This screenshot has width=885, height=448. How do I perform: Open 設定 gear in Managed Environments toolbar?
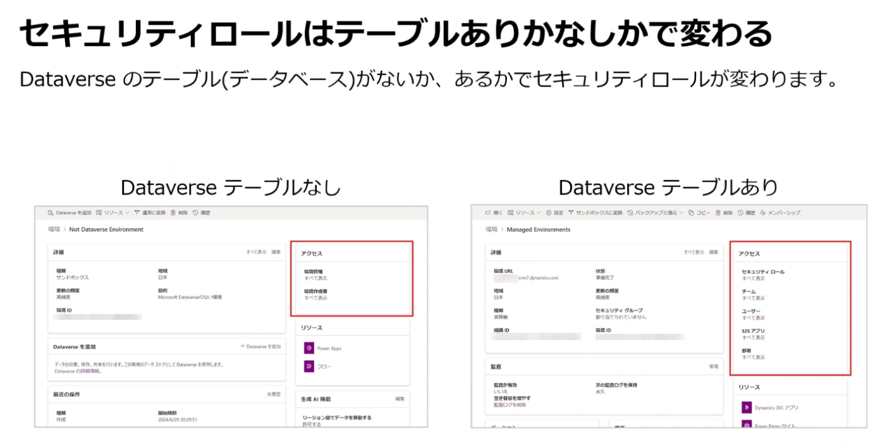click(x=554, y=213)
